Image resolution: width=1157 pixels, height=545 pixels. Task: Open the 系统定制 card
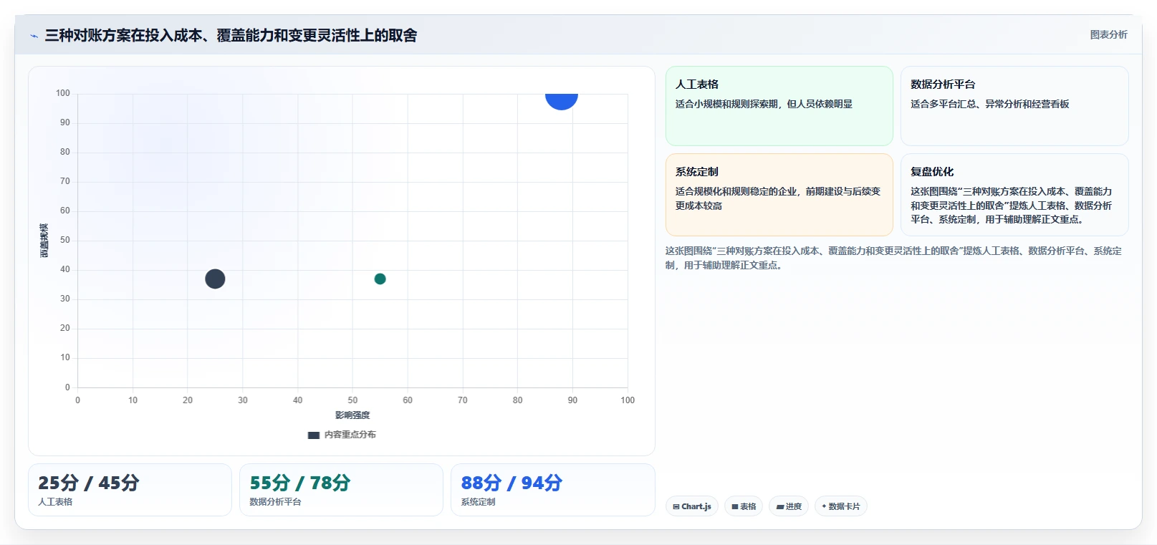click(779, 195)
